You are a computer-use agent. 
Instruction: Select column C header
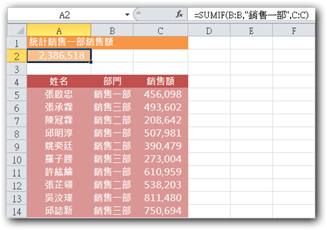pyautogui.click(x=160, y=30)
